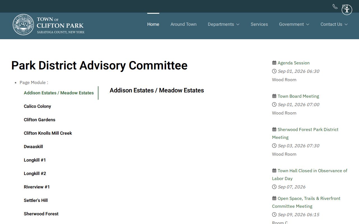This screenshot has width=359, height=224.
Task: Click the Wood Room text under Agenda Session
Action: tap(284, 80)
